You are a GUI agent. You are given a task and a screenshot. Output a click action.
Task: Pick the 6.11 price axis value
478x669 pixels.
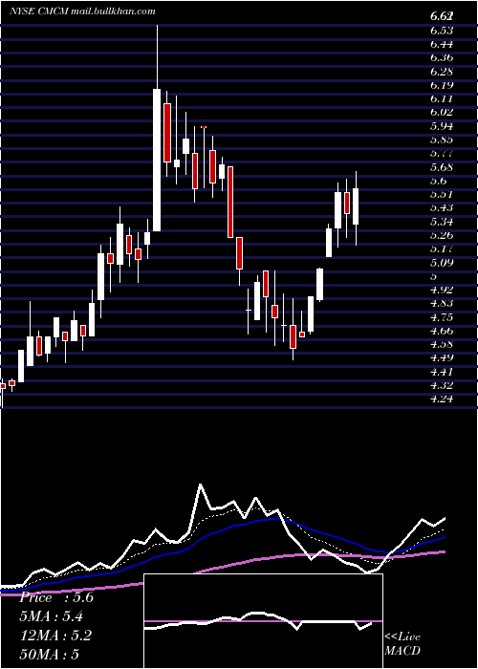[442, 98]
